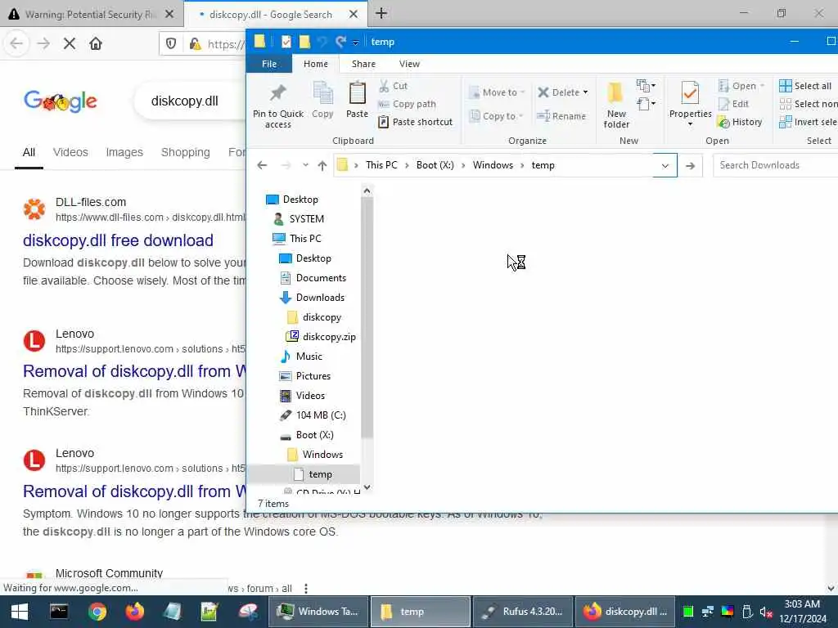Click Explorer back navigation arrow
This screenshot has height=628, width=838.
click(x=262, y=165)
